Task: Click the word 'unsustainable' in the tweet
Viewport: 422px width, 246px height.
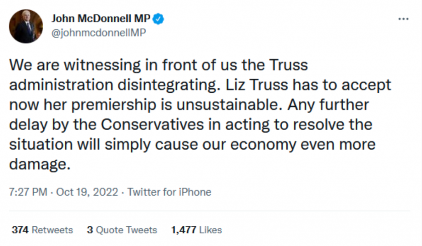Action: coord(233,105)
